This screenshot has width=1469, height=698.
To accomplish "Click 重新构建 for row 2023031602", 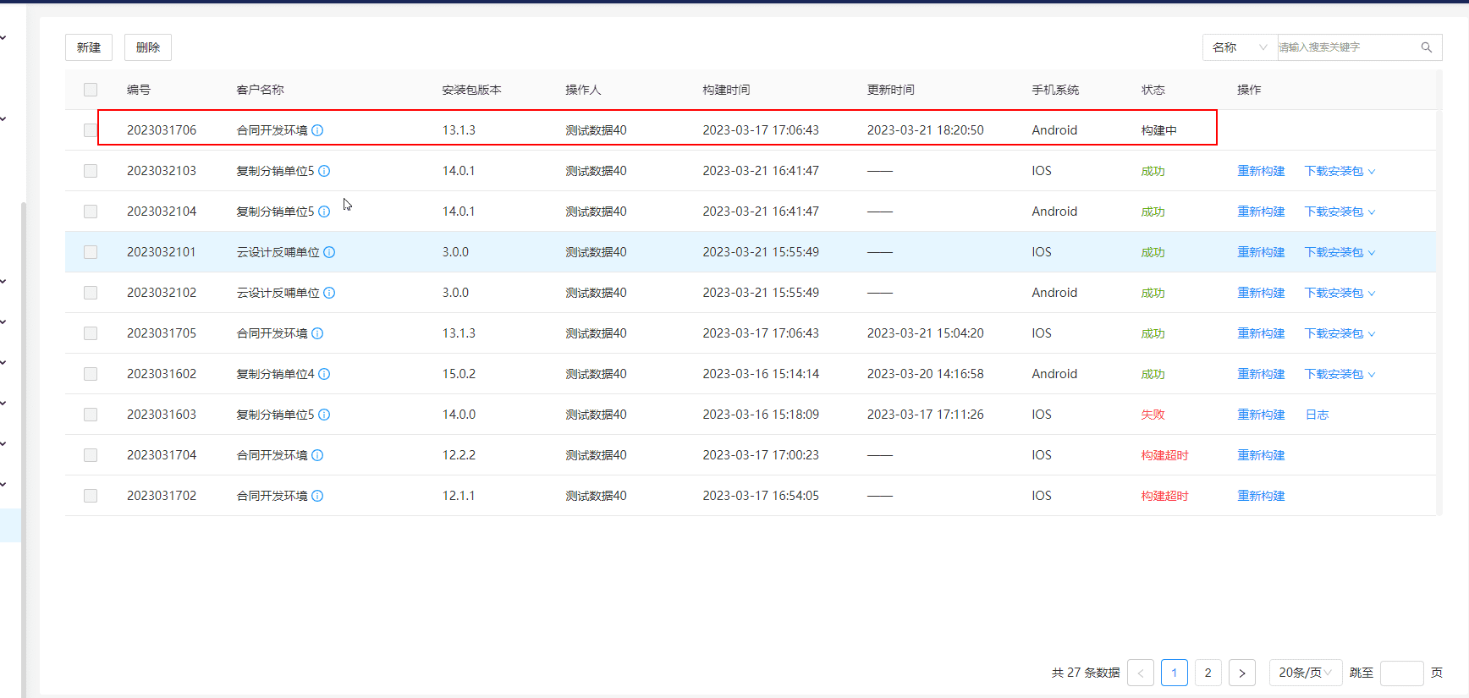I will pyautogui.click(x=1261, y=374).
